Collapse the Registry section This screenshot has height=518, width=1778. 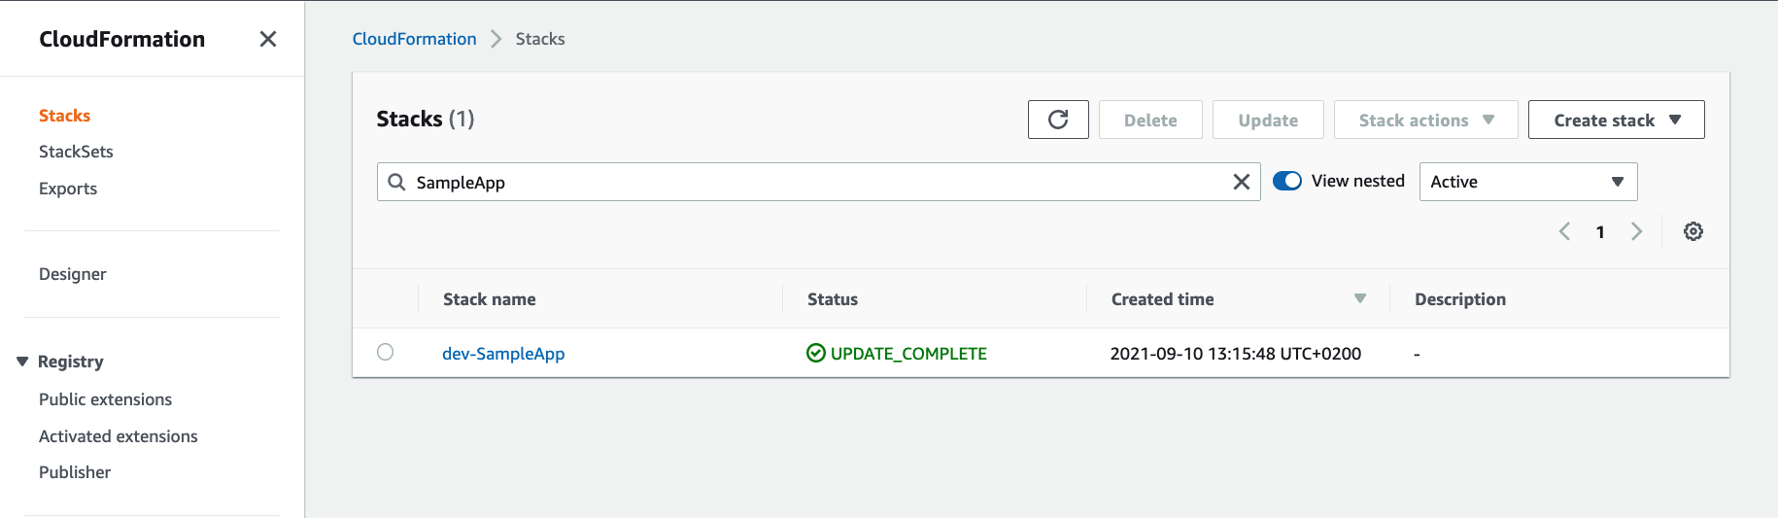click(x=22, y=362)
